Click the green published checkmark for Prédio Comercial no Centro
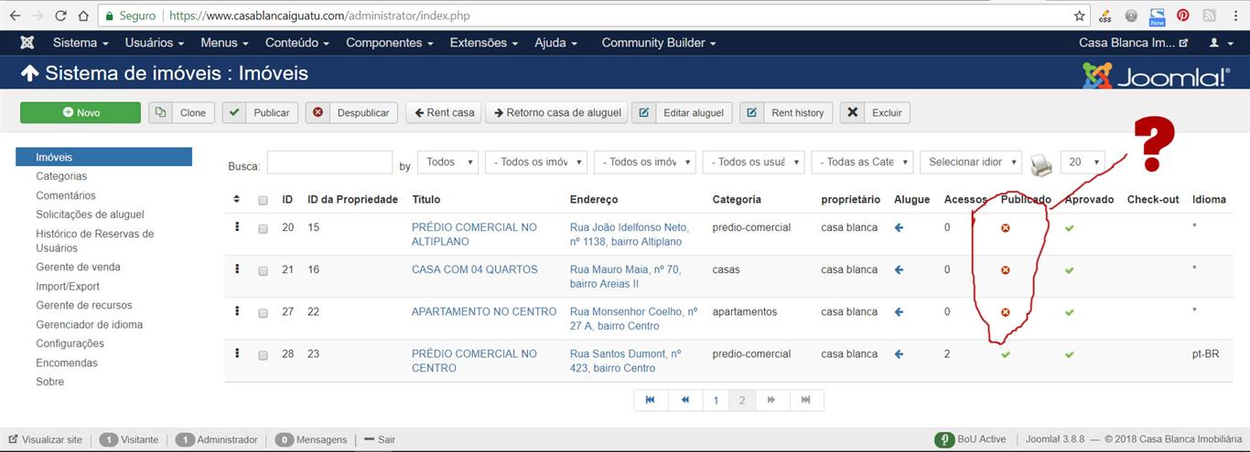This screenshot has width=1250, height=452. 1005,354
